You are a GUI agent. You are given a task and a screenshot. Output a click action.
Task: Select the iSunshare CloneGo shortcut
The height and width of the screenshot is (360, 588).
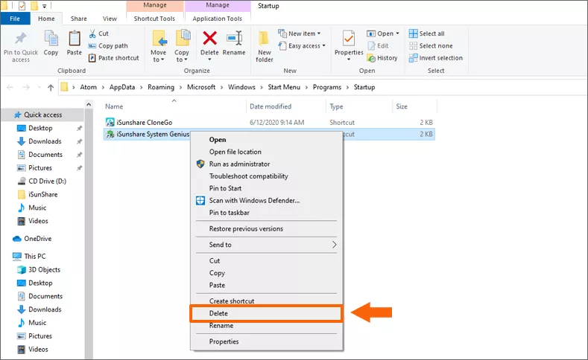point(269,123)
